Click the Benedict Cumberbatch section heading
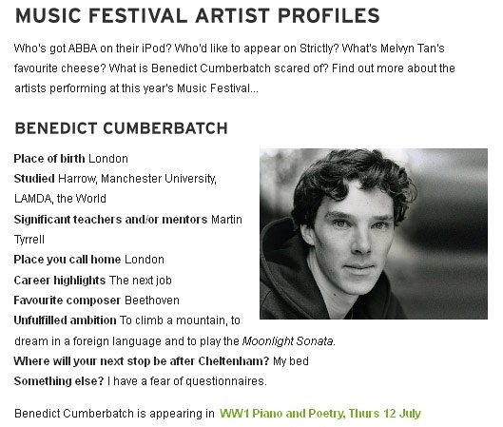This screenshot has height=427, width=503. tap(122, 128)
